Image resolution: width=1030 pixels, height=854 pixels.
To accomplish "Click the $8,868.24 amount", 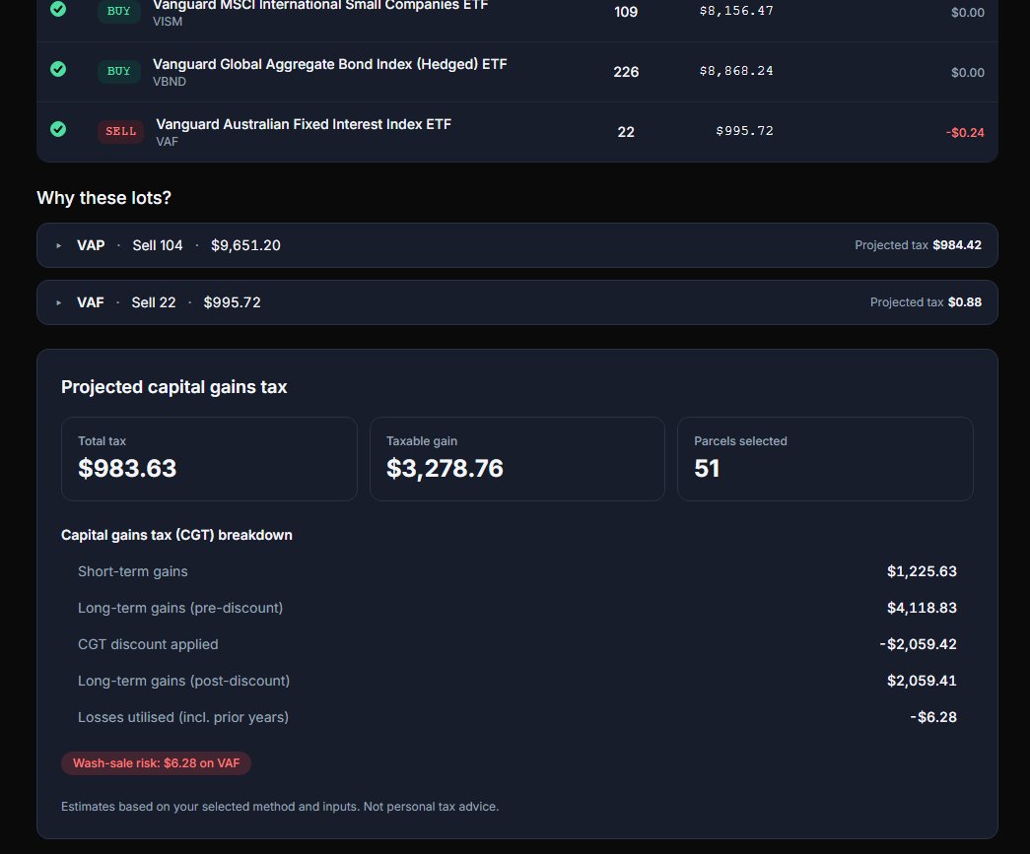I will click(x=736, y=71).
